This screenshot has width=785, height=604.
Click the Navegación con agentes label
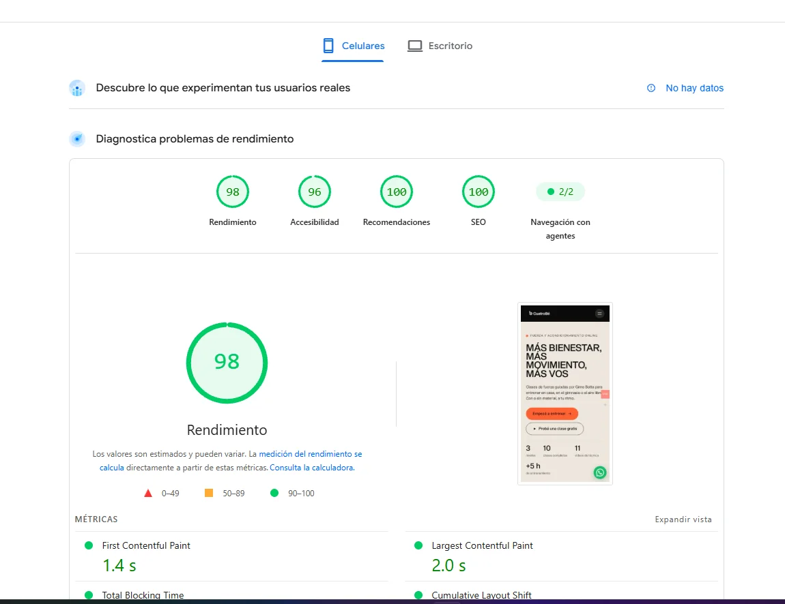[x=560, y=229]
